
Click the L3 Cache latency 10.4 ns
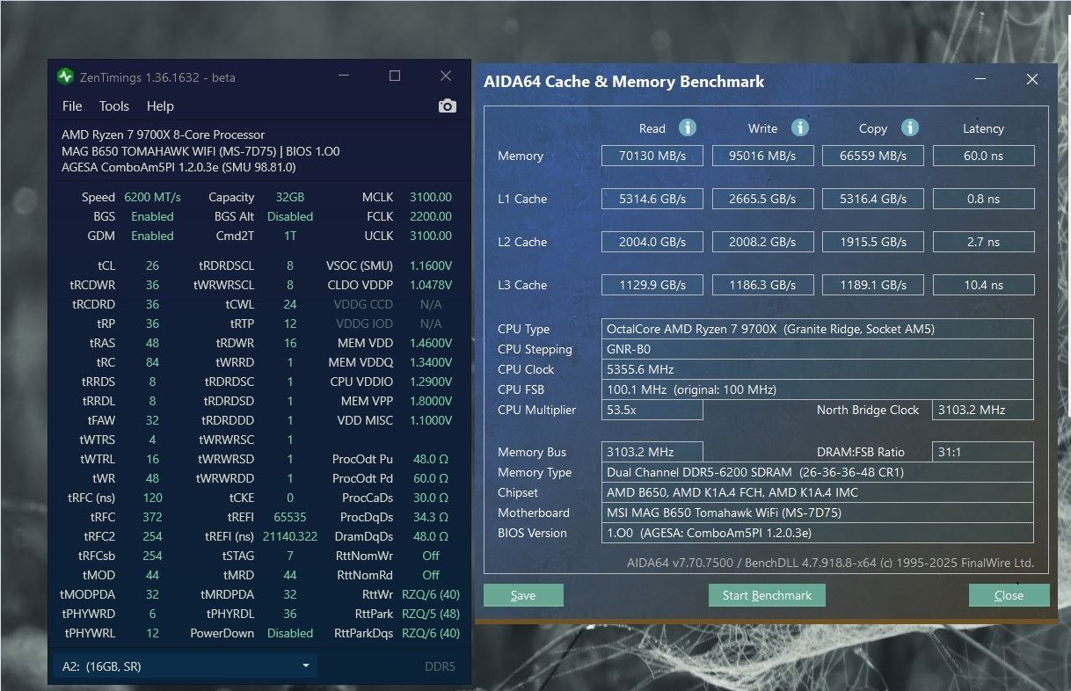(983, 285)
